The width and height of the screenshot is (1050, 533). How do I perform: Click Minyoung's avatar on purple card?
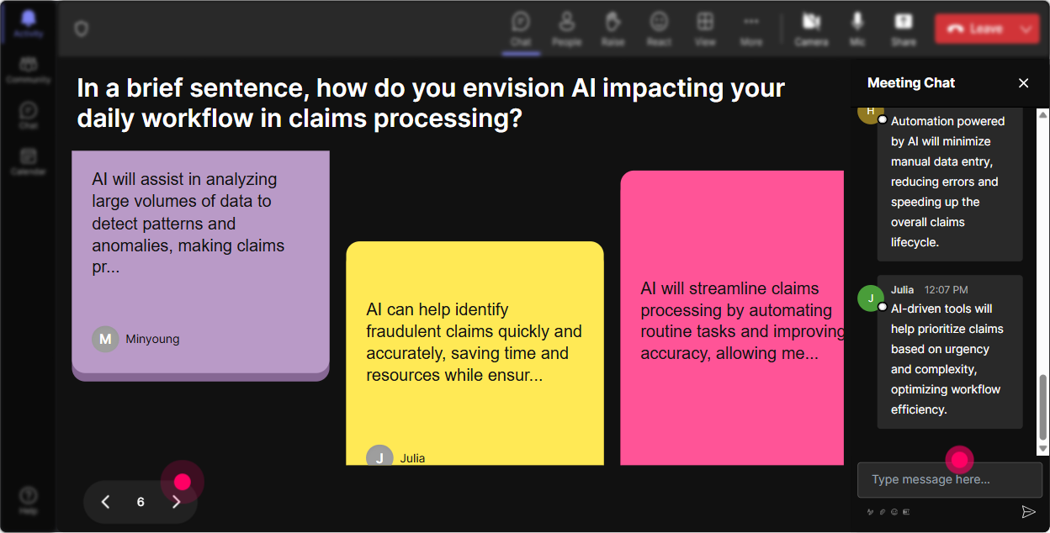105,339
